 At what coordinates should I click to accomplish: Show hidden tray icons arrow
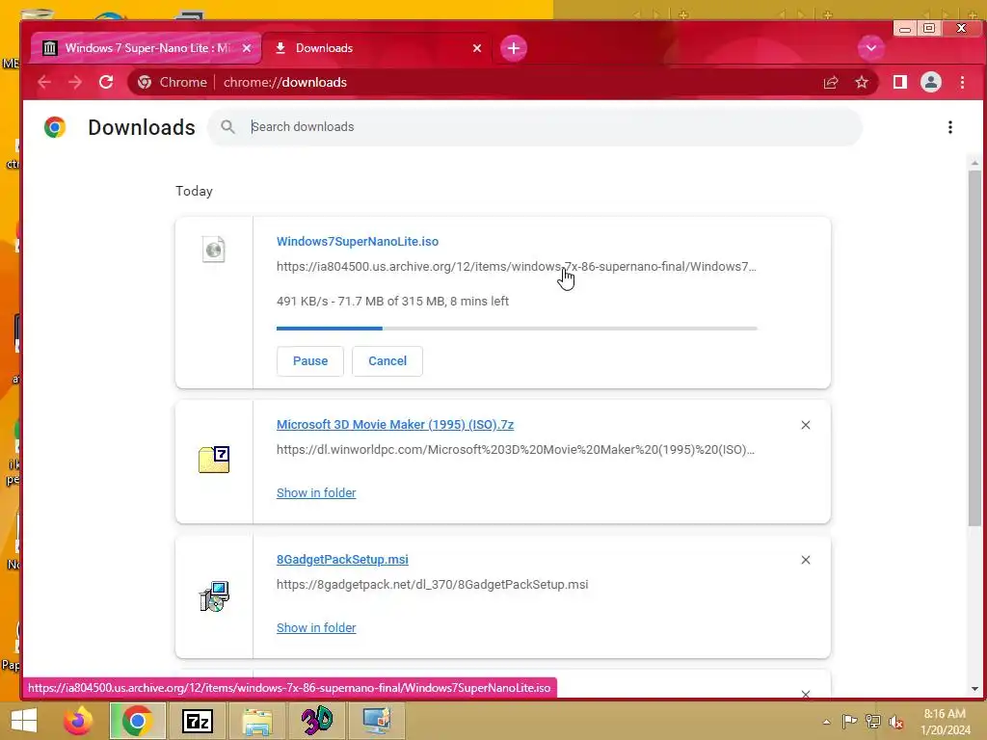coord(826,722)
